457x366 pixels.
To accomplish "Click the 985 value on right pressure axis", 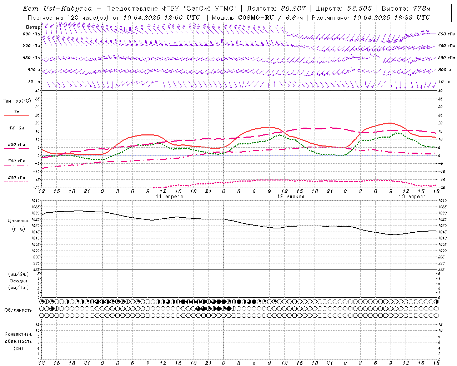I will tap(442, 269).
